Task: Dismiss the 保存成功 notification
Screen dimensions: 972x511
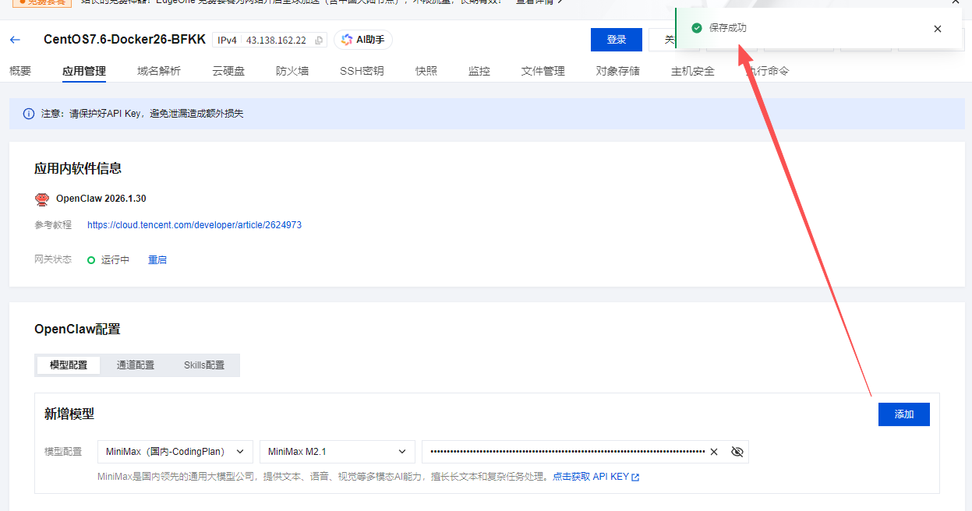Action: coord(937,29)
